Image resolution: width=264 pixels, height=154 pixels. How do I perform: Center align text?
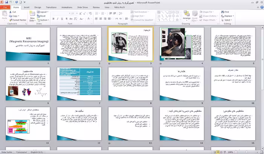(x=101, y=19)
